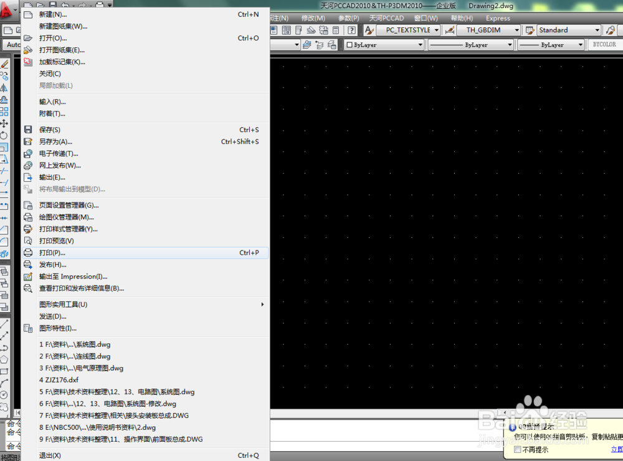623x461 pixels.
Task: Open recent file 3 电气原理图.dwg
Action: tap(145, 368)
